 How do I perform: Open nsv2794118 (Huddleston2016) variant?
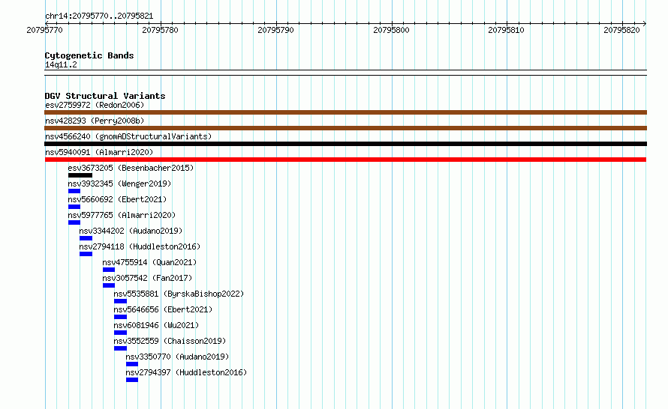[140, 246]
